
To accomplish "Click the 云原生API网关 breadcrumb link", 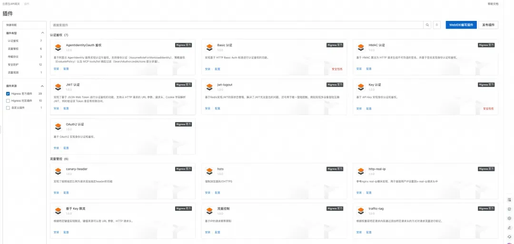I will click(x=11, y=4).
